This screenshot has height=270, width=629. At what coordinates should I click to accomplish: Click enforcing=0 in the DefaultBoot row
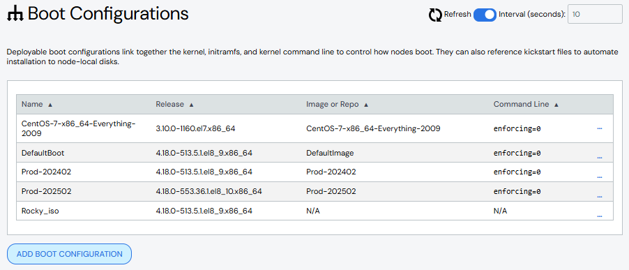tap(517, 153)
